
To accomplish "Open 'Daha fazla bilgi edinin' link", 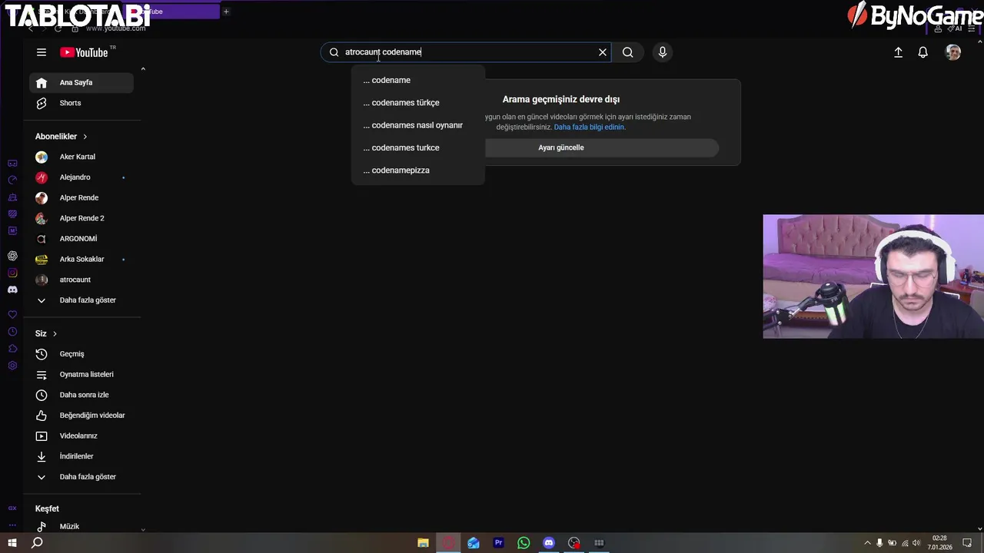I will click(x=589, y=127).
